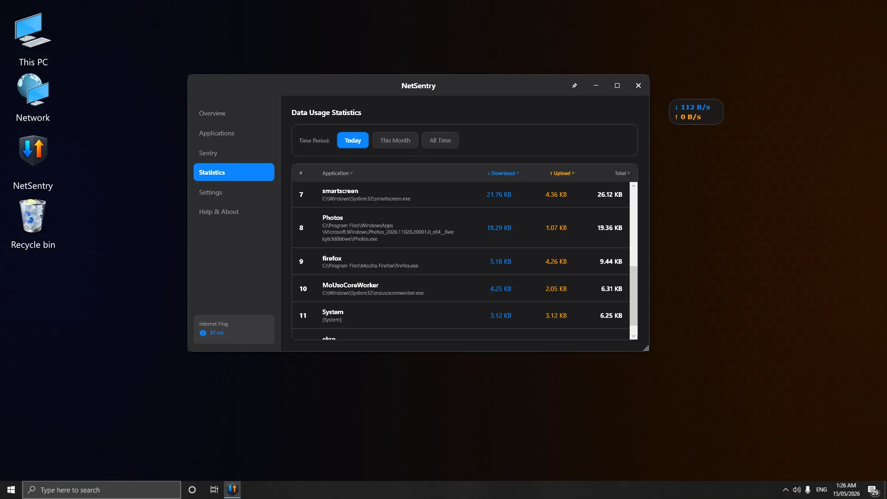The image size is (887, 499).
Task: Sort table by Upload column
Action: 562,173
